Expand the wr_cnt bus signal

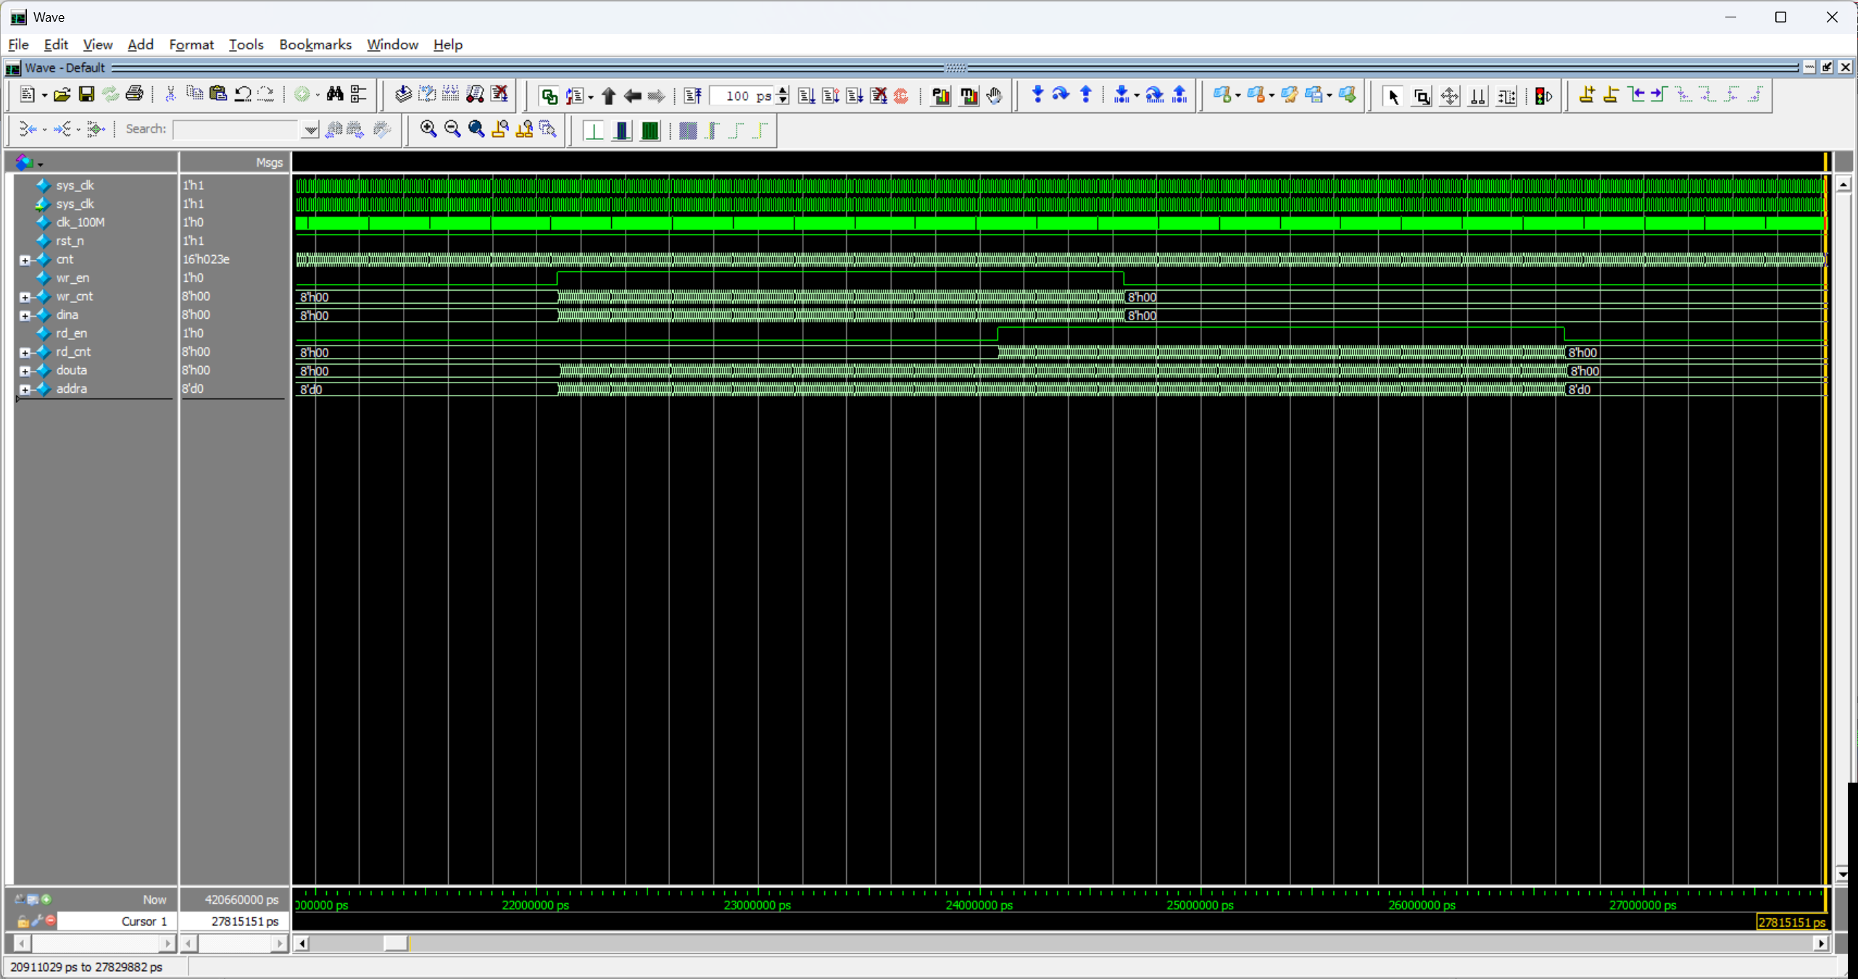tap(25, 297)
